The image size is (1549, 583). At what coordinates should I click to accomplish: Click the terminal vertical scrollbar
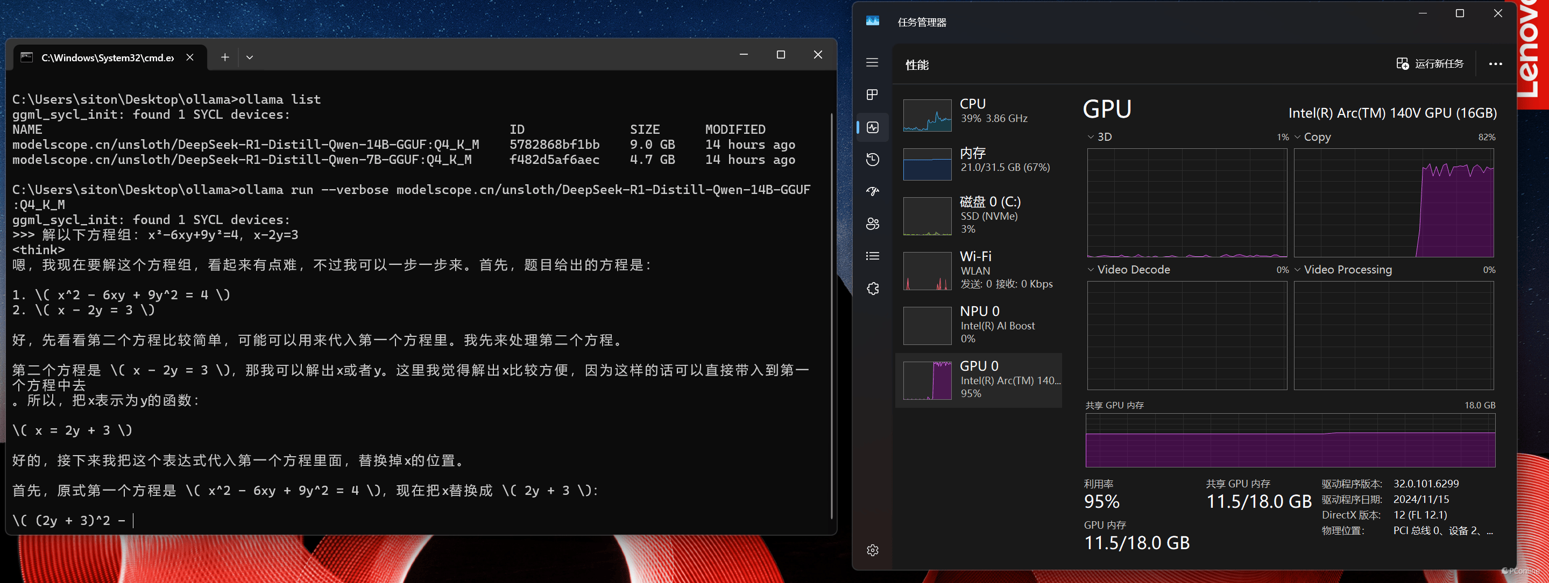tap(832, 315)
